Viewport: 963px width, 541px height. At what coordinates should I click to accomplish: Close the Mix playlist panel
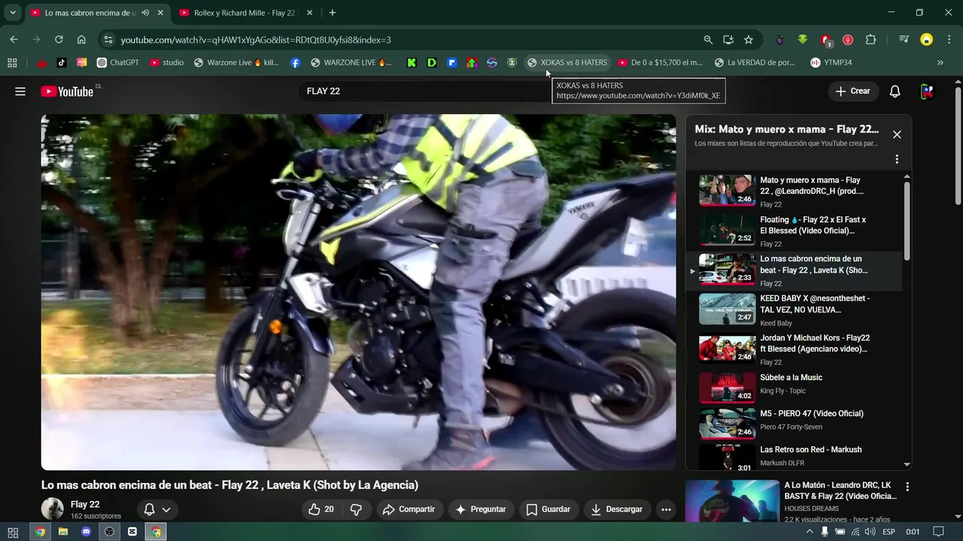tap(897, 134)
